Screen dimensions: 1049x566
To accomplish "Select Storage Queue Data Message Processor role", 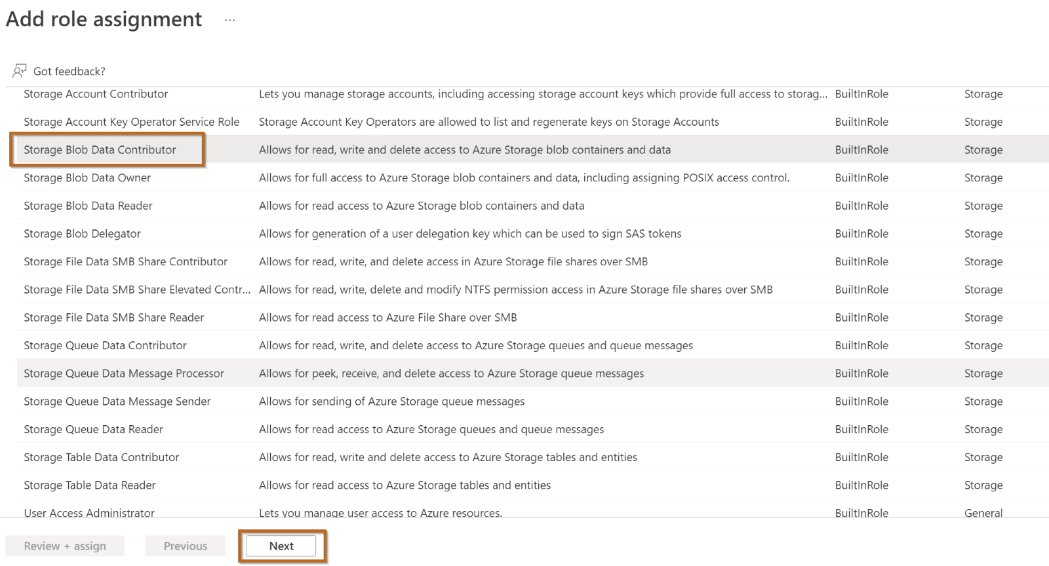I will [124, 373].
